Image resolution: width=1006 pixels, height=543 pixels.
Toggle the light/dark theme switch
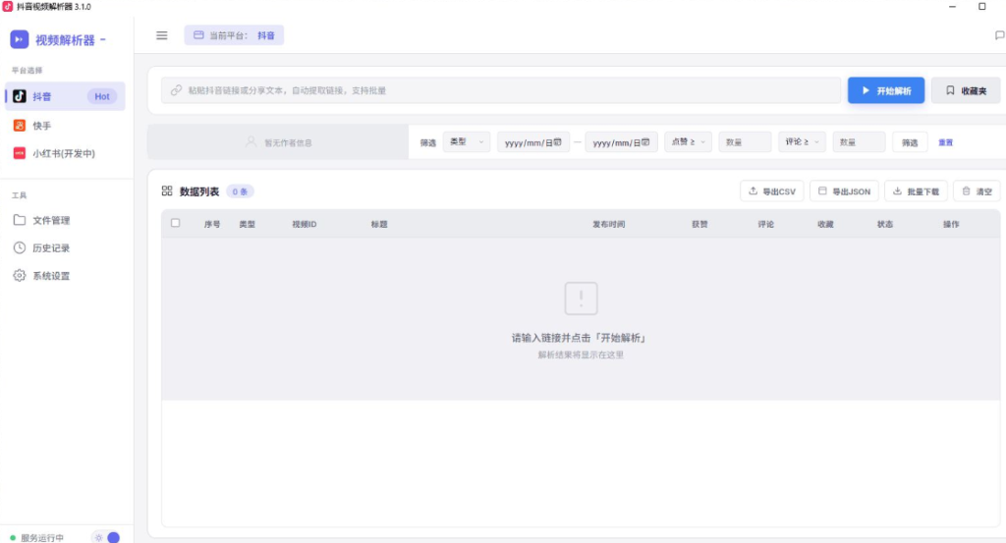tap(106, 537)
